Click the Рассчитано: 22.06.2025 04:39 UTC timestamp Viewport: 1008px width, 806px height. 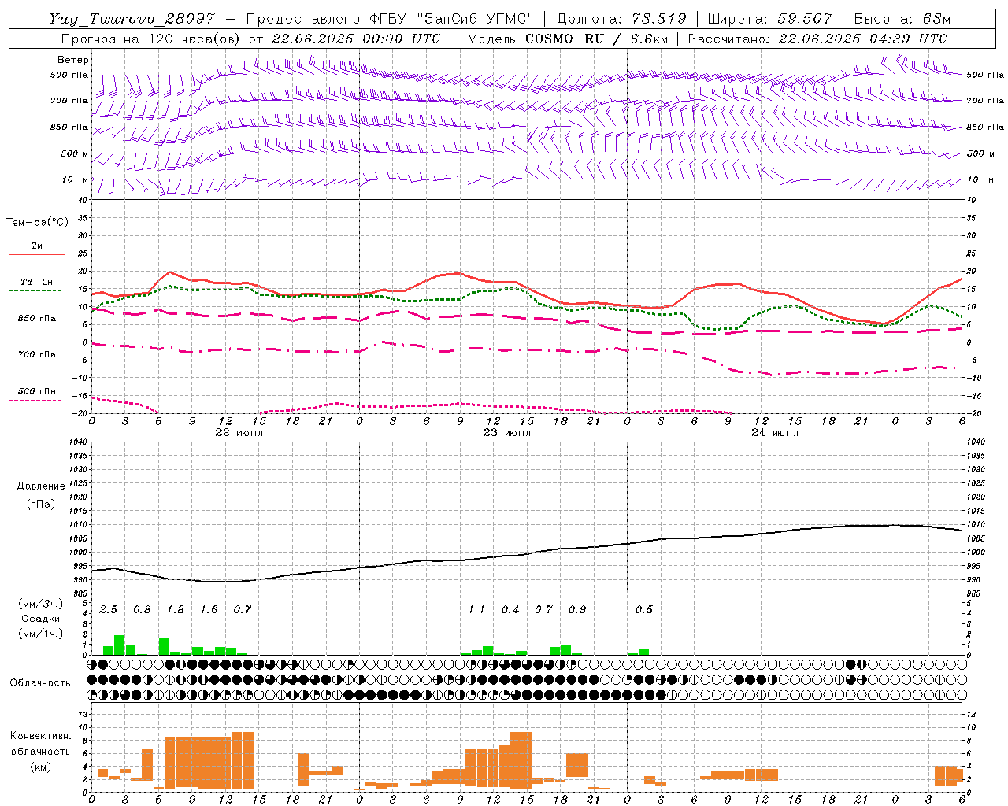pos(817,39)
